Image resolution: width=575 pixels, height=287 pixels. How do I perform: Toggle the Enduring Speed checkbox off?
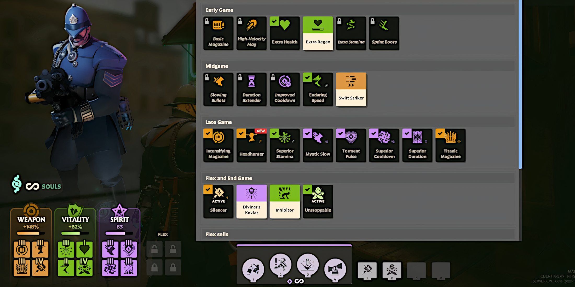(307, 77)
